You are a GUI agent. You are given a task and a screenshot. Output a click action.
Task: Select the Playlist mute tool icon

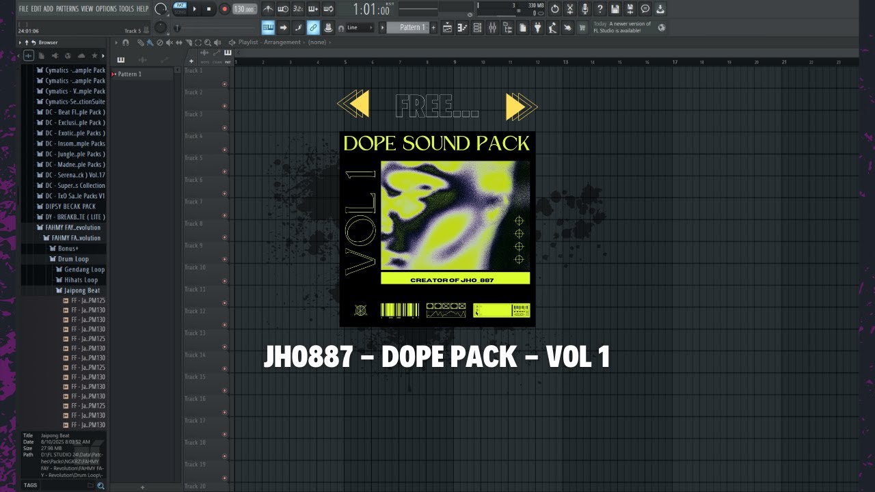[x=170, y=42]
